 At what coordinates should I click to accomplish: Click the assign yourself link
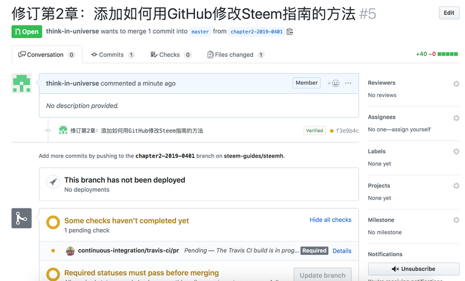click(411, 130)
